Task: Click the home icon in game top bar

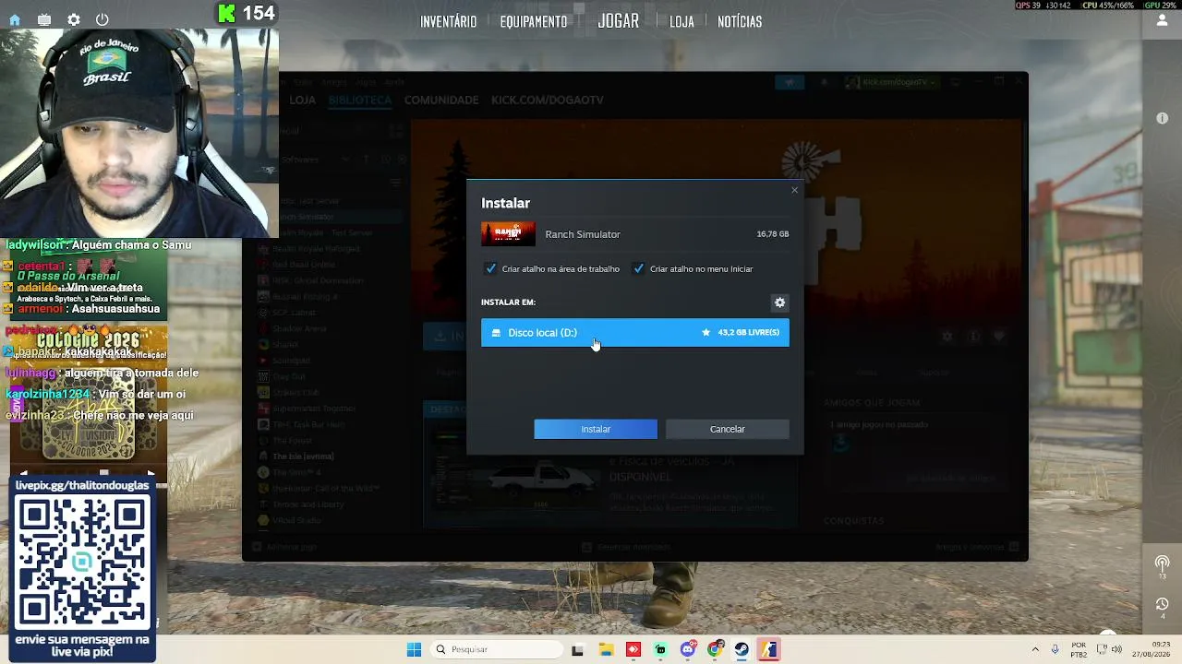Action: (x=15, y=19)
